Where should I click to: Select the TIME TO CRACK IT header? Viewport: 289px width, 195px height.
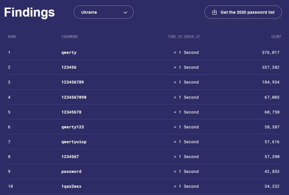pos(183,36)
